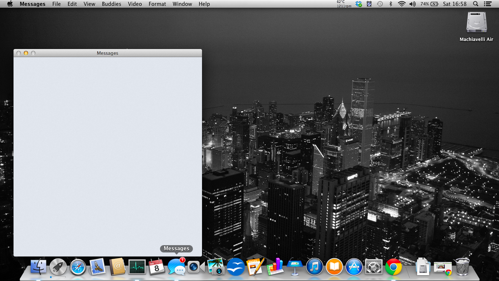The height and width of the screenshot is (281, 499).
Task: Minimize the Messages window with yellow button
Action: [26, 53]
